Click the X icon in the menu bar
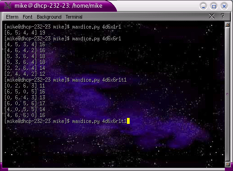233x171 pixels. tap(212, 16)
